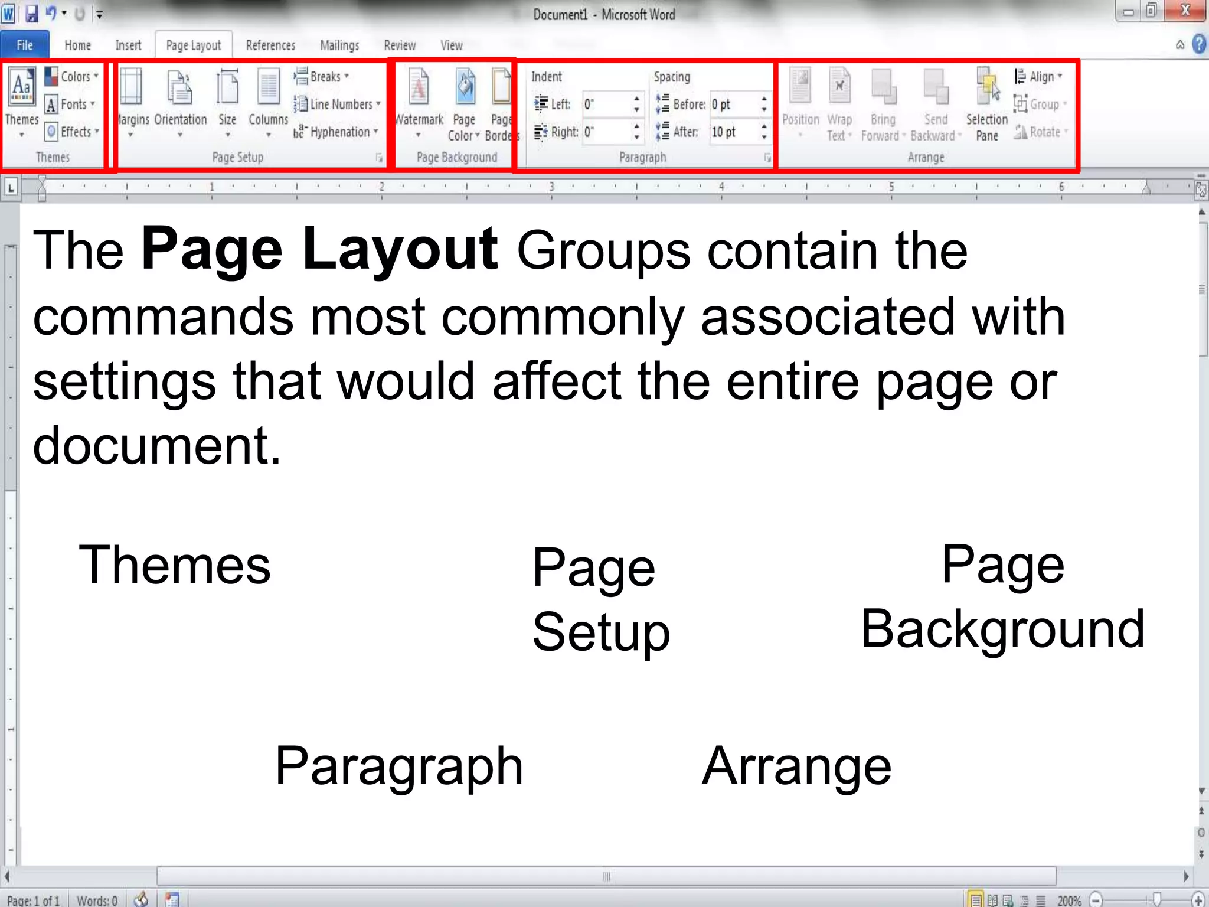Click the Indent Right input field
Viewport: 1209px width, 907px height.
tap(606, 132)
